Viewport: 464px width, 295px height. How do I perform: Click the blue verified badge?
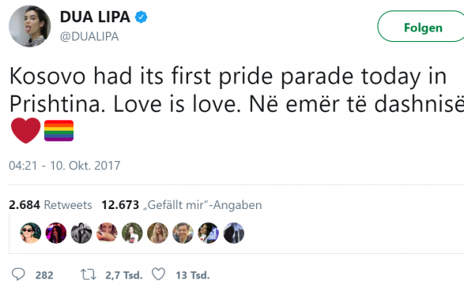pyautogui.click(x=141, y=17)
